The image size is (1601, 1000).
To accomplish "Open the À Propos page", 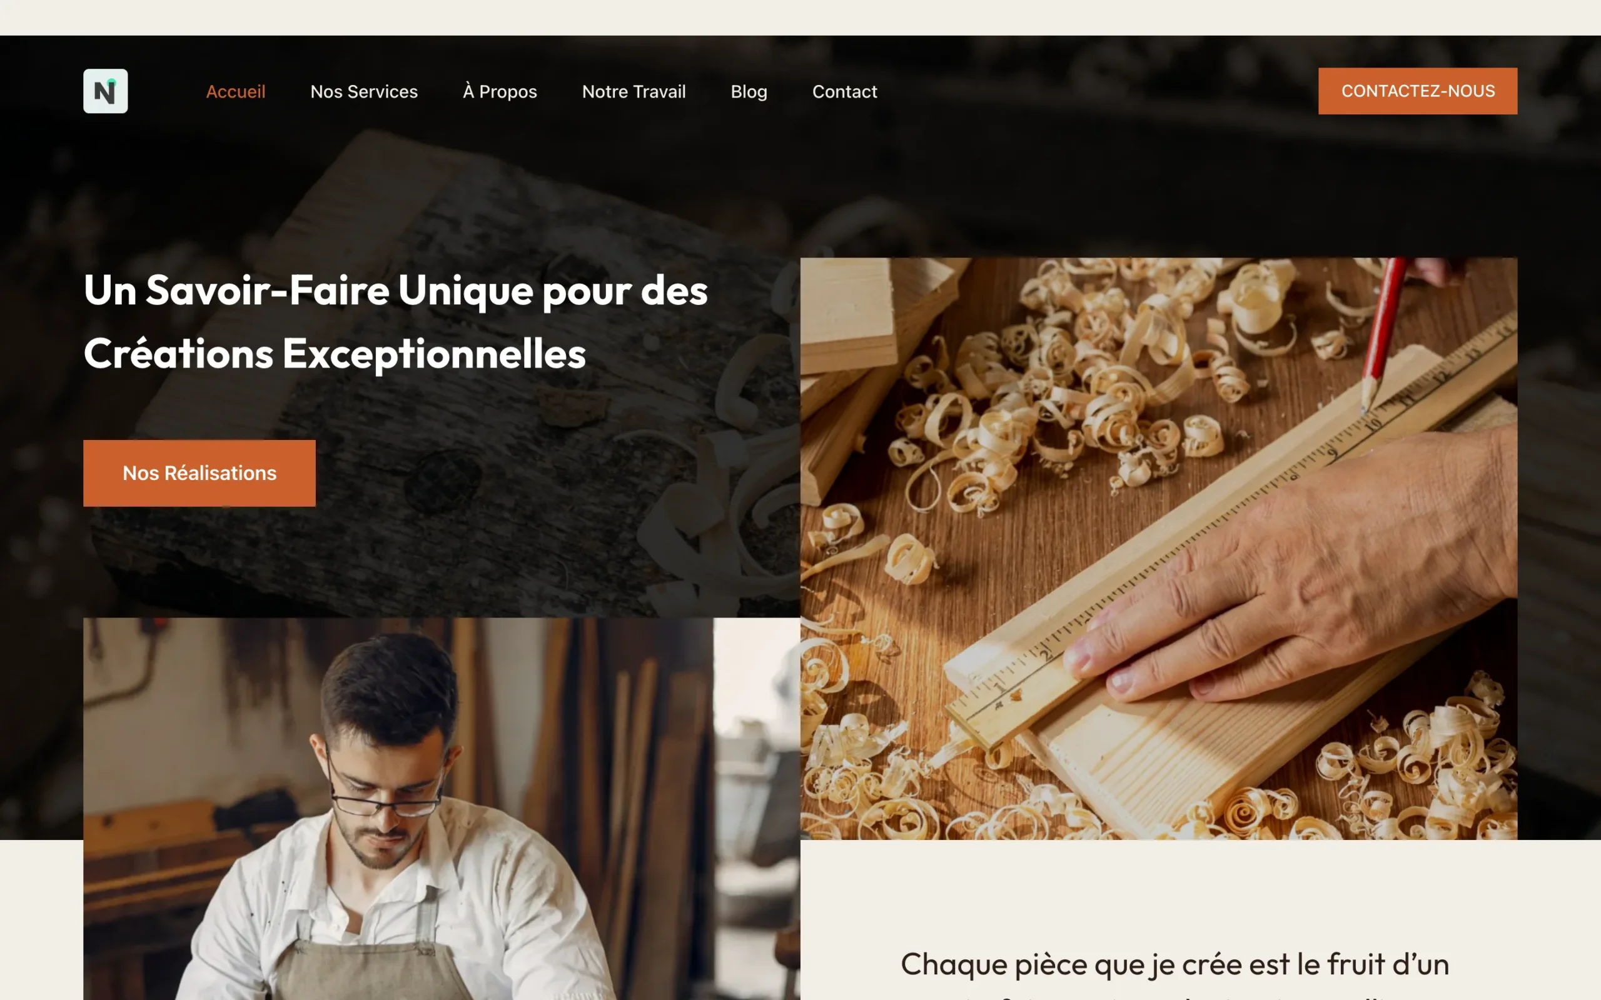I will pos(500,91).
